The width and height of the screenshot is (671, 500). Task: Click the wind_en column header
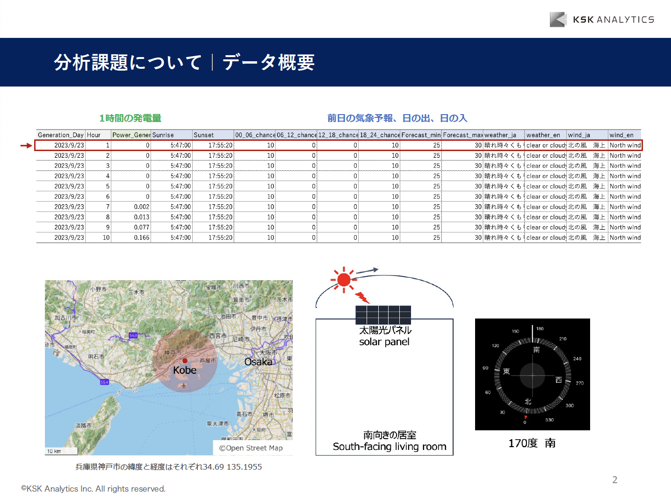pos(625,135)
